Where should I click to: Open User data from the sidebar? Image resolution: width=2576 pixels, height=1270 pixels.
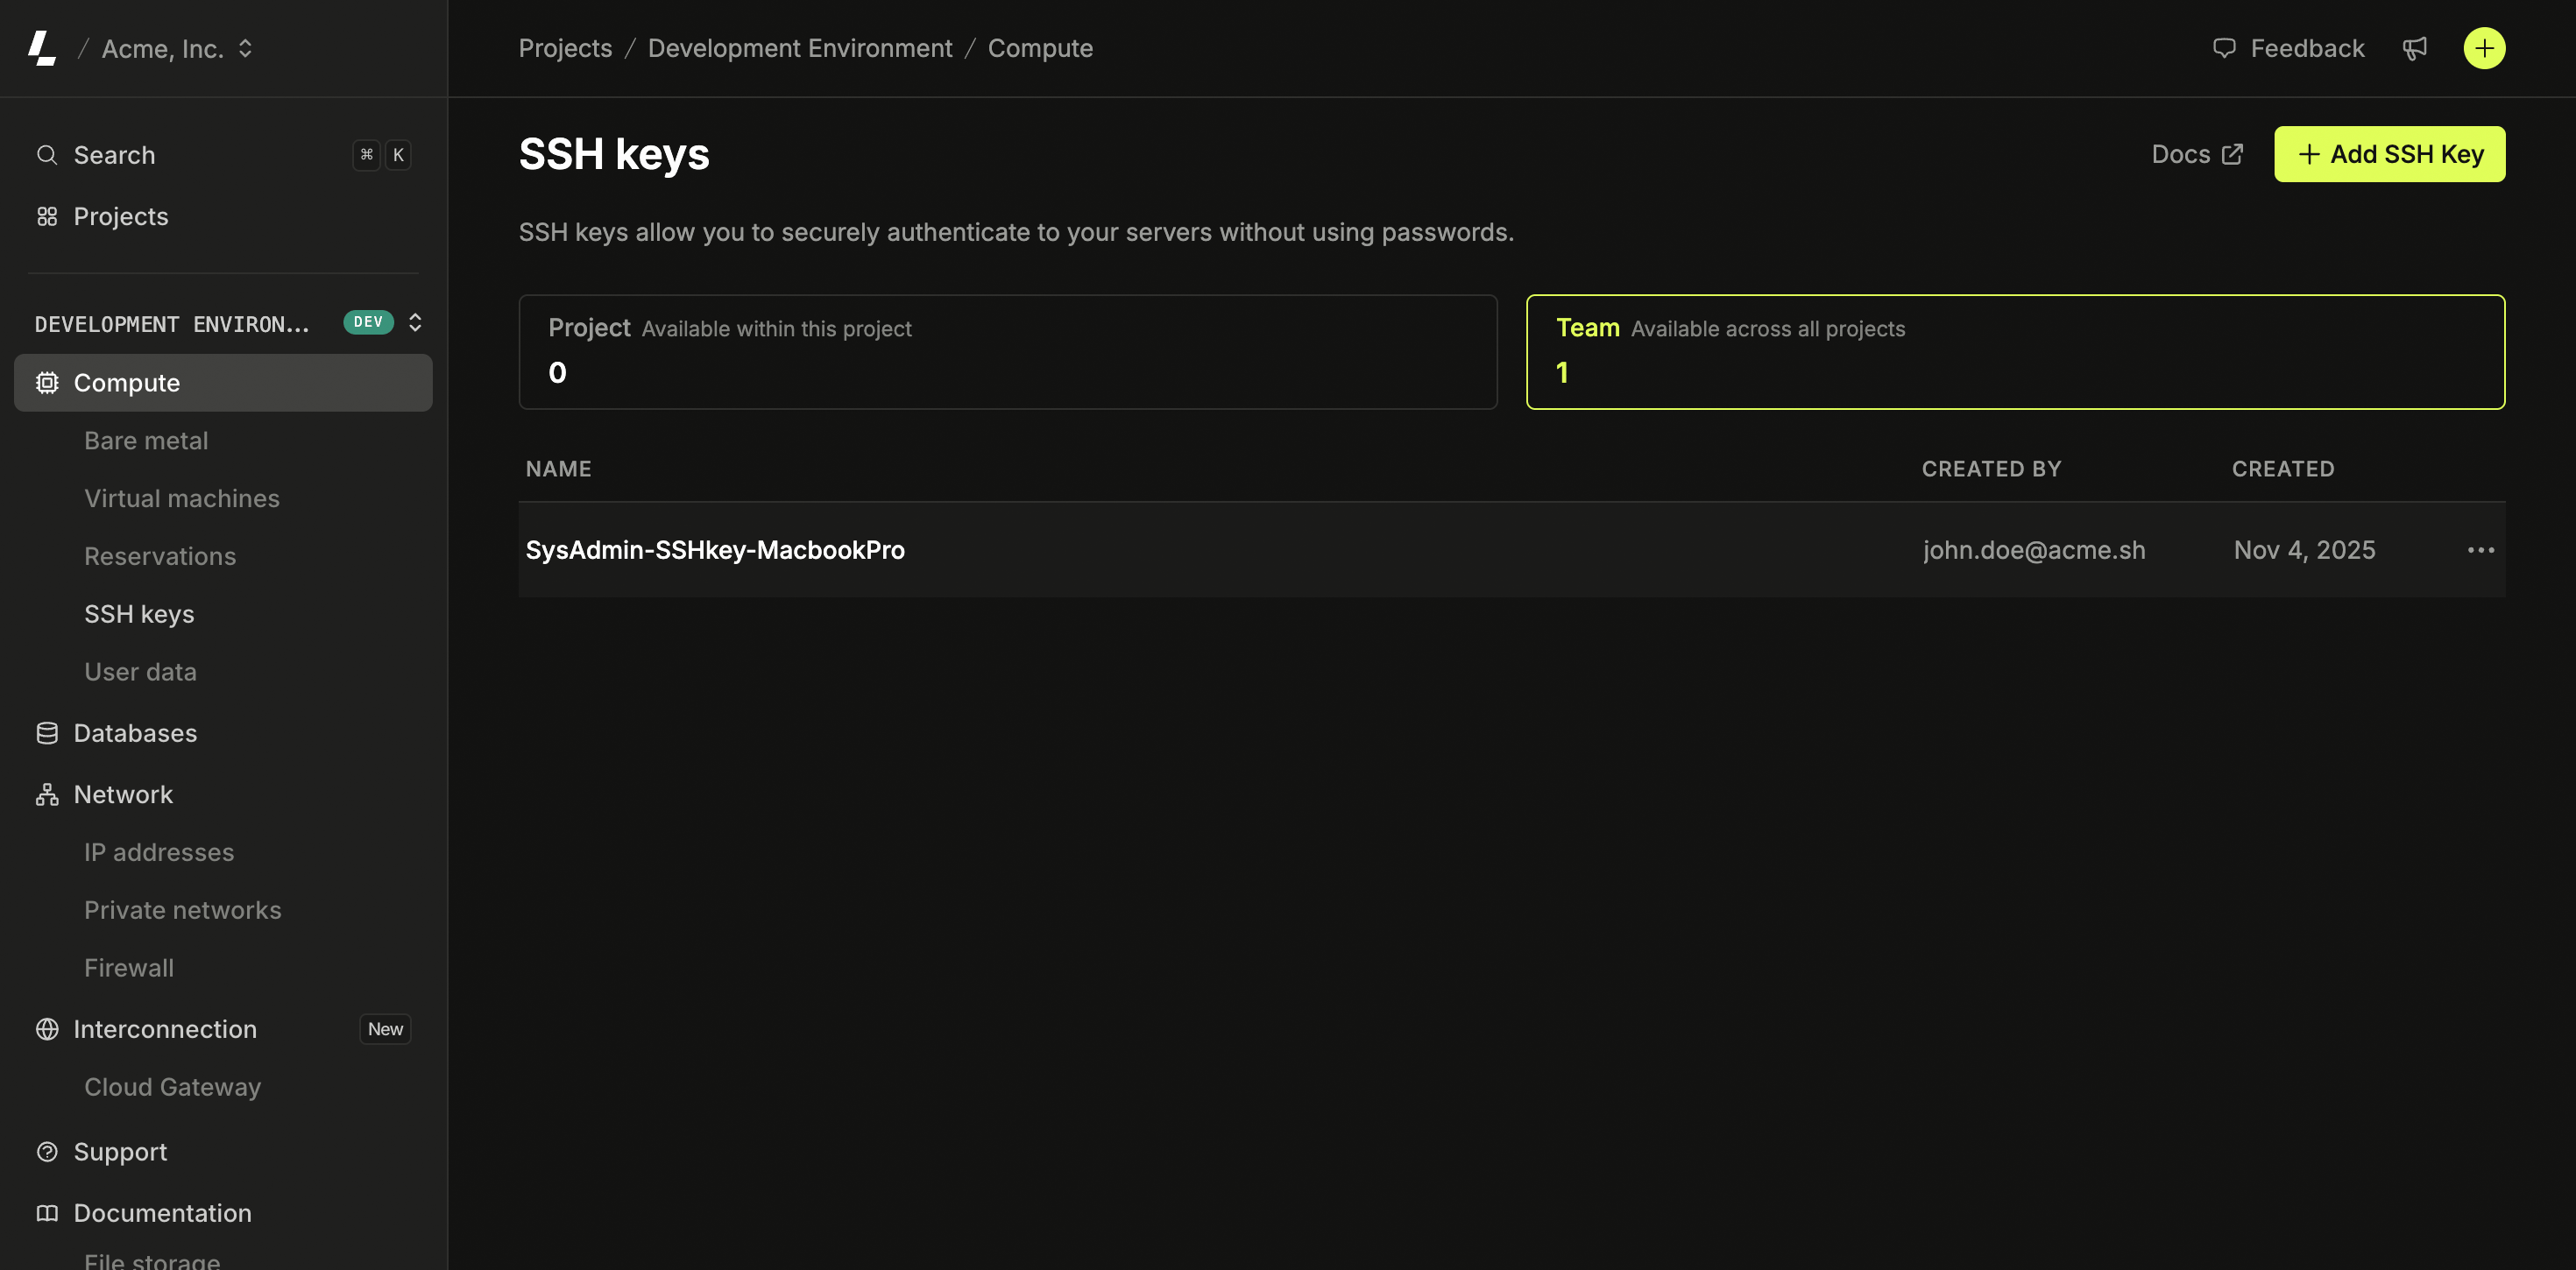(x=140, y=671)
